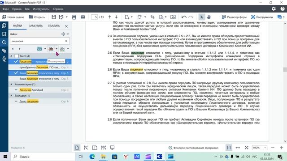The width and height of the screenshot is (287, 161).
Task: Click the convert PDF icon
Action: coord(173,17)
